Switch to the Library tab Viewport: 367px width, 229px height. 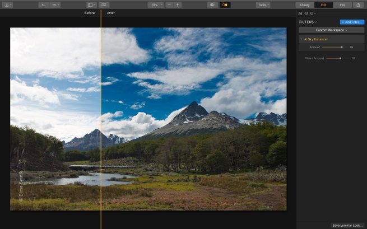point(305,4)
